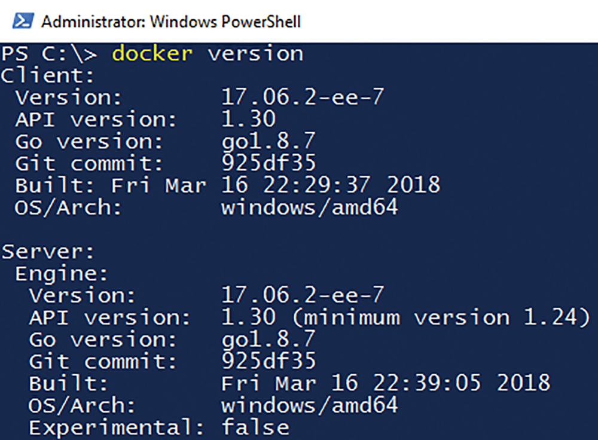Click client Go version go1.8.7

tap(269, 142)
